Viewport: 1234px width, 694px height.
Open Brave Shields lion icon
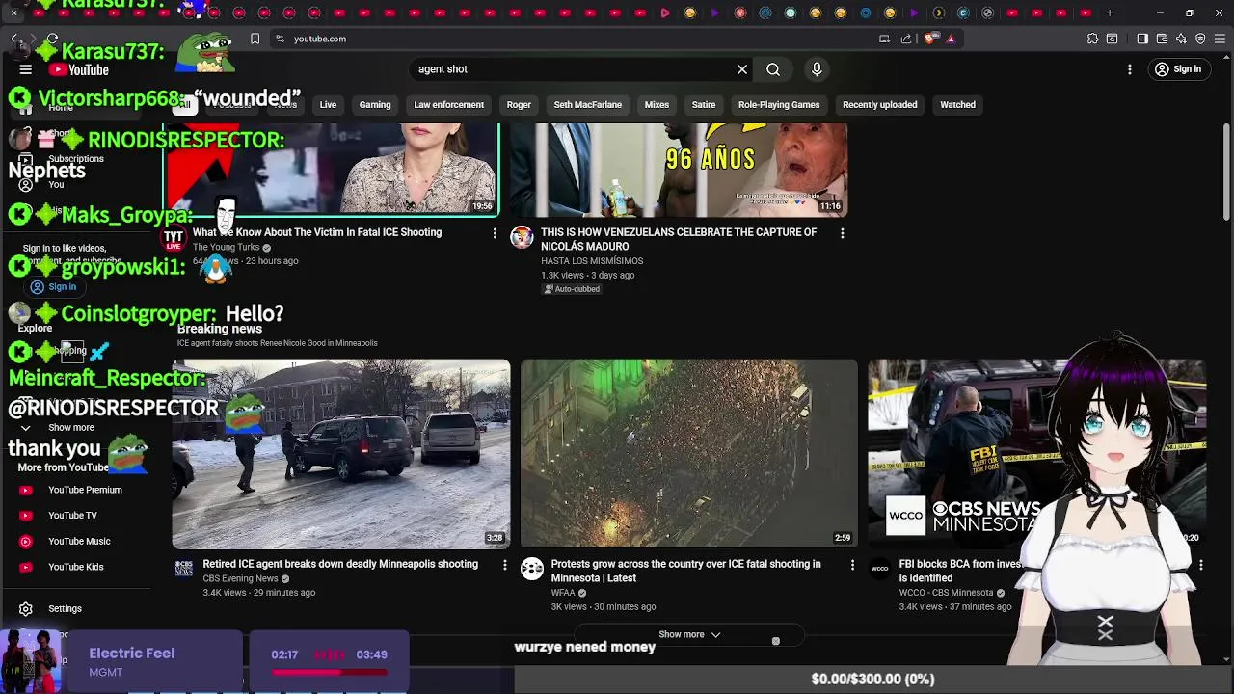pos(930,39)
